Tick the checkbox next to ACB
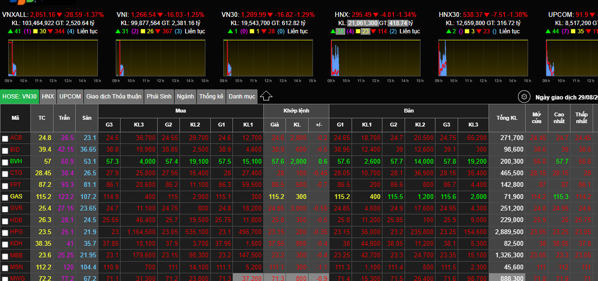The height and width of the screenshot is (281, 598). [x=5, y=139]
